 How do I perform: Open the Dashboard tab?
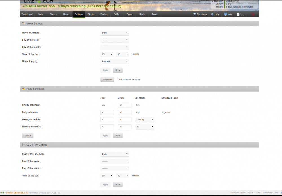pyautogui.click(x=27, y=14)
